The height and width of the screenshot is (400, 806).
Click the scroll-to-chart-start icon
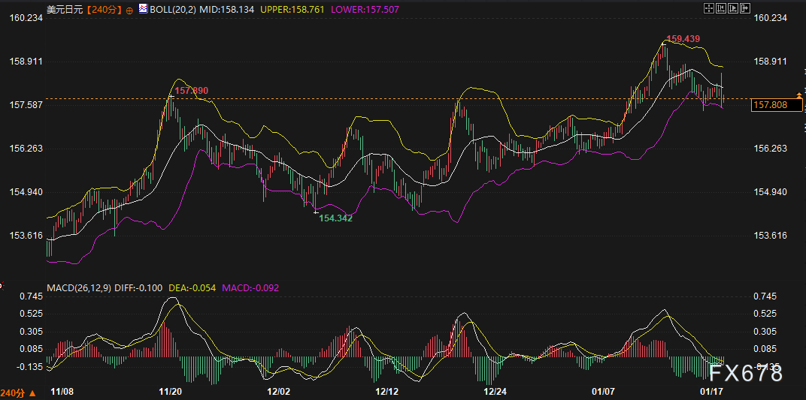(721, 8)
